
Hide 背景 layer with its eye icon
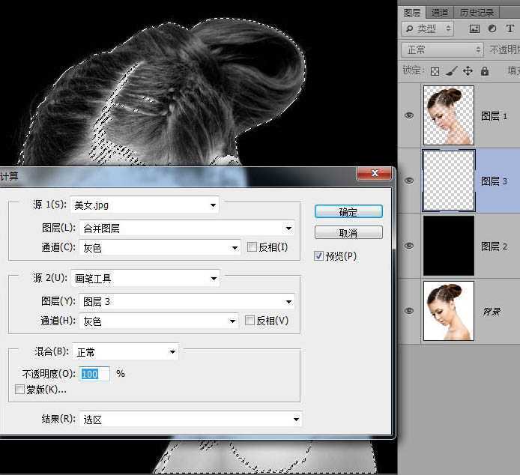point(409,311)
